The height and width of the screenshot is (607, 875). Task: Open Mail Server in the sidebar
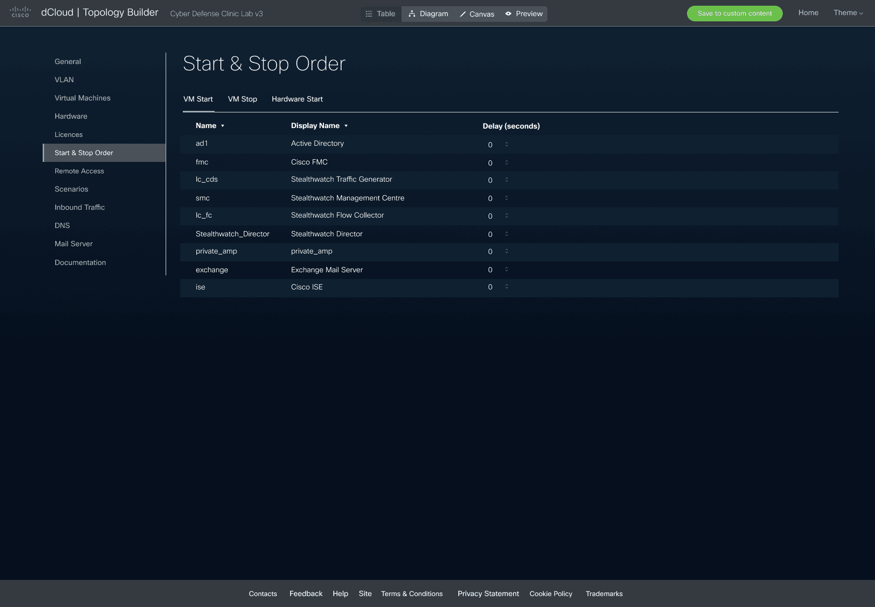click(x=73, y=244)
